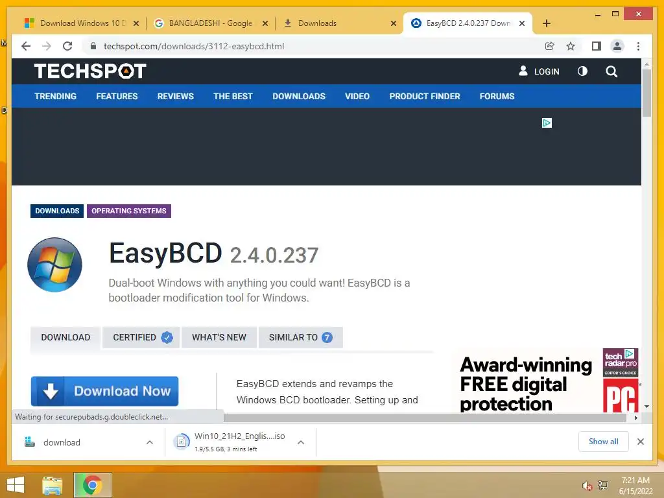Screen dimensions: 664x498
Task: Click the EasyBCD Windows logo image
Action: 54,265
